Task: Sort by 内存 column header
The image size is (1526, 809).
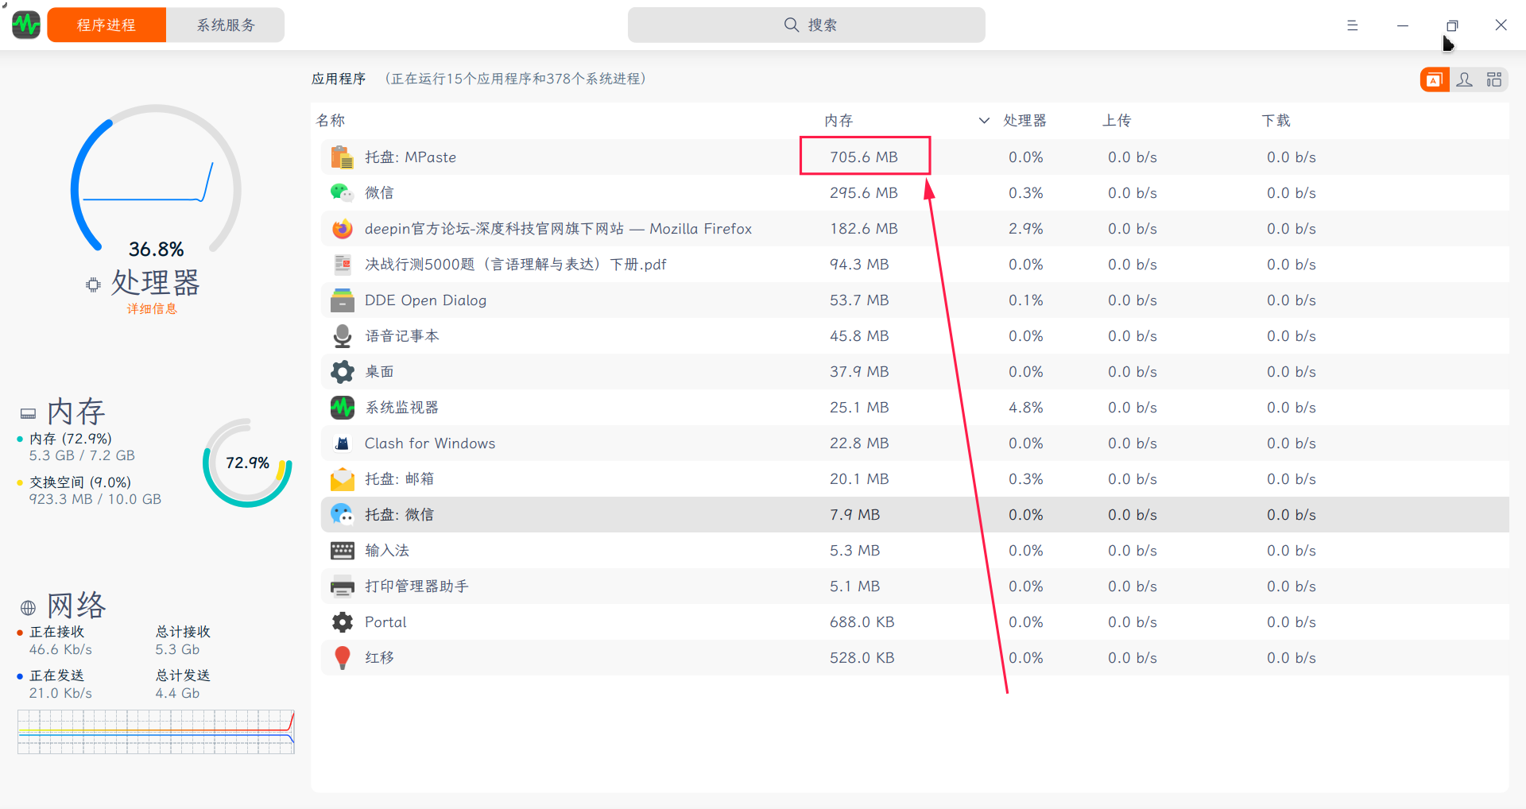Action: (839, 120)
